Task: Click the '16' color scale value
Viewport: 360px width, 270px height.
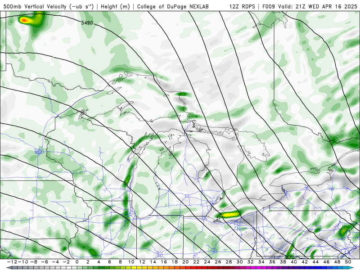Action: 164,262
